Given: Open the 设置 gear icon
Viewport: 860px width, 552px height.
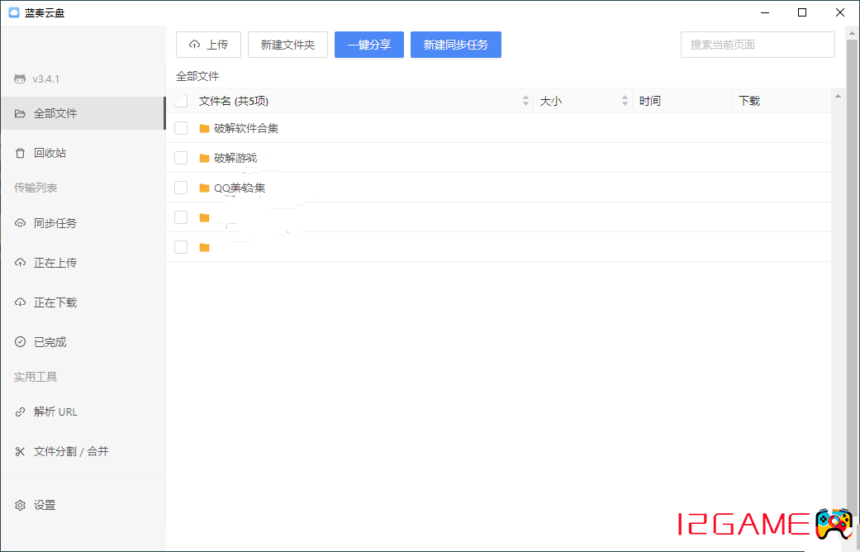Looking at the screenshot, I should coord(21,505).
